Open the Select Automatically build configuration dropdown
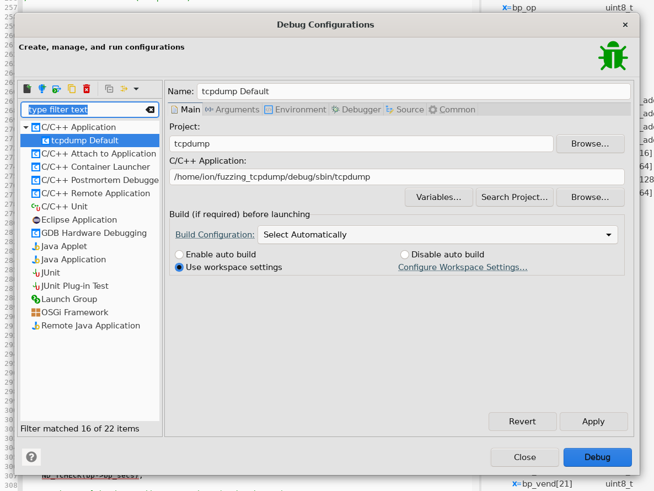Viewport: 654px width, 491px height. (x=437, y=235)
